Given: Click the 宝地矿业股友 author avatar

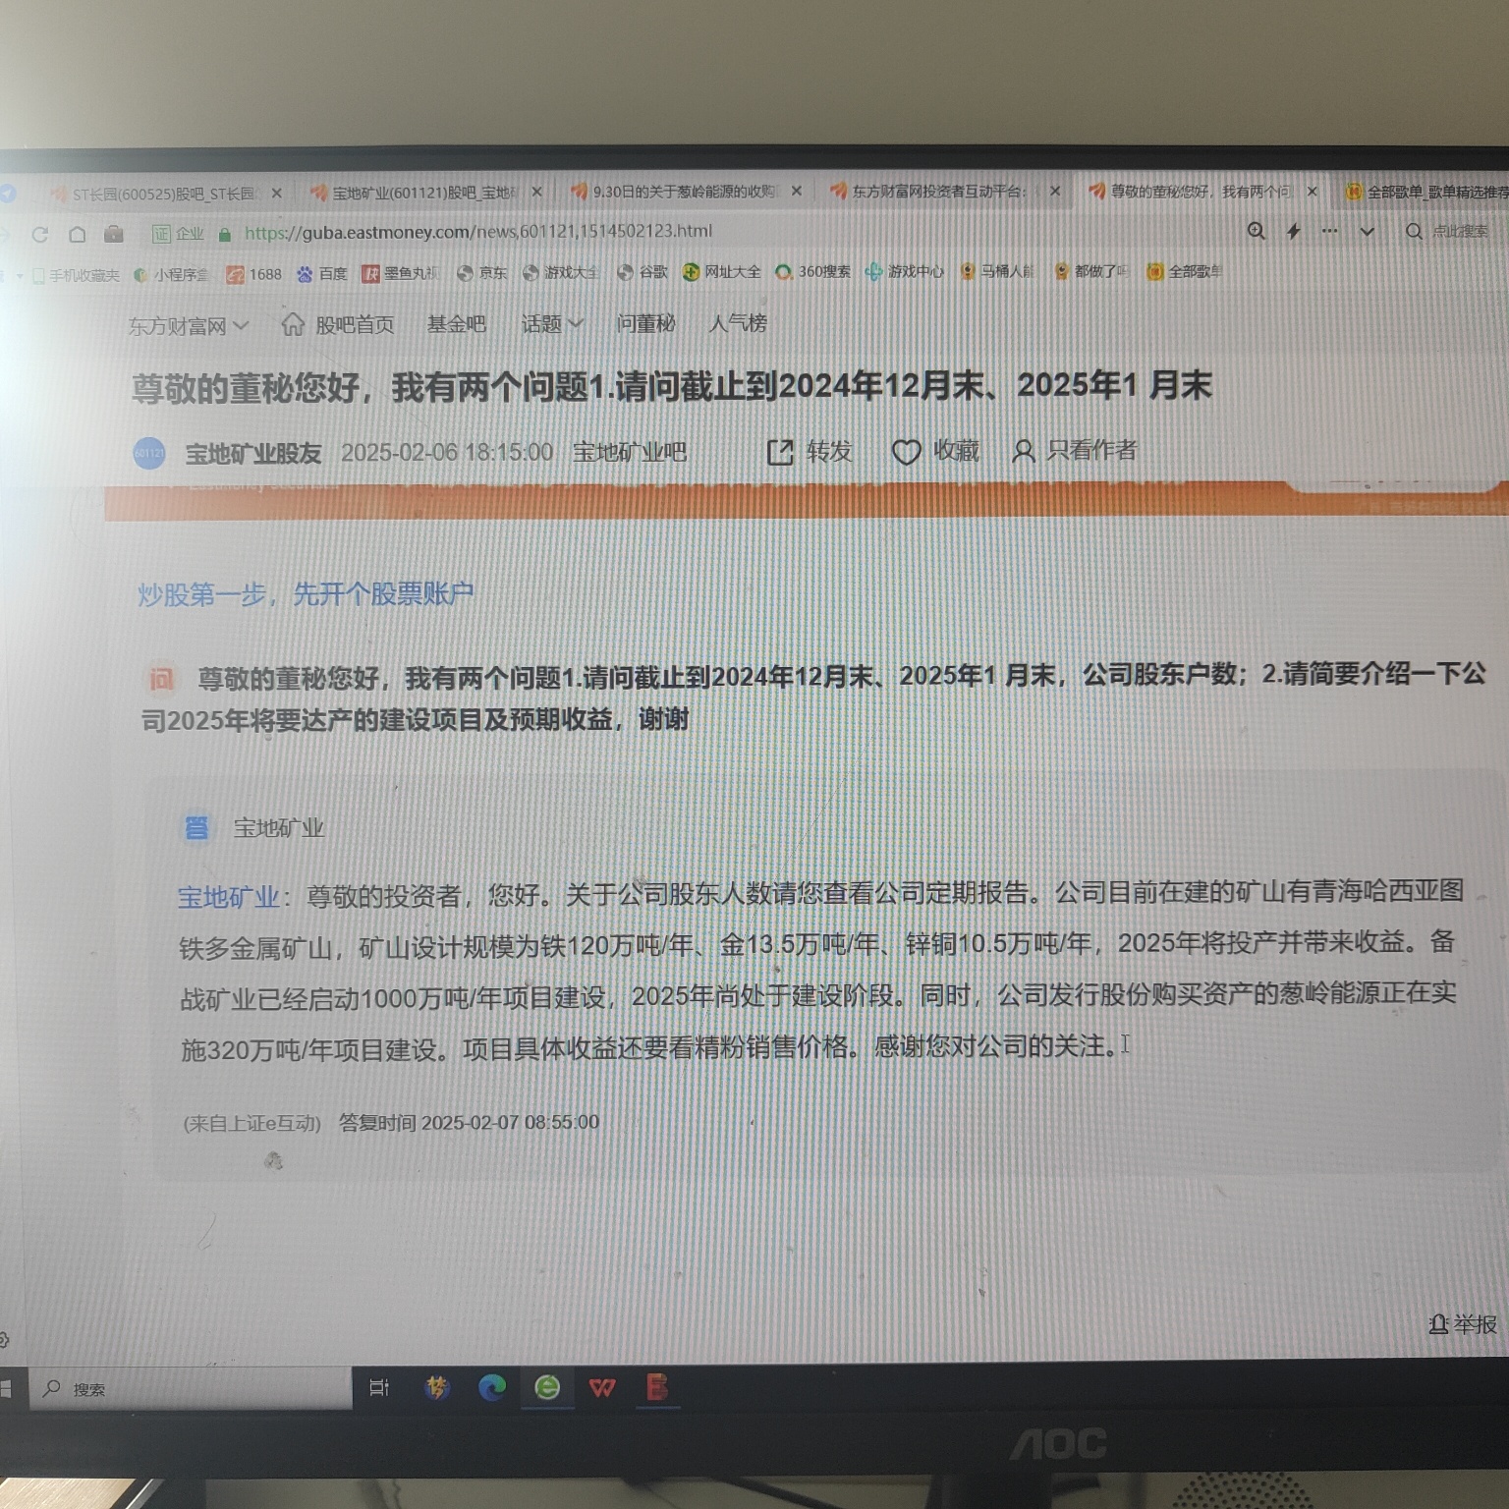Looking at the screenshot, I should (149, 453).
